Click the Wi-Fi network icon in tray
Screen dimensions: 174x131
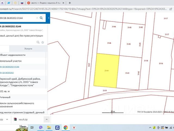pos(171,128)
